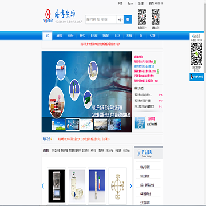The height and width of the screenshot is (206, 206).
Task: Expand the search category dropdown
Action: (120, 19)
